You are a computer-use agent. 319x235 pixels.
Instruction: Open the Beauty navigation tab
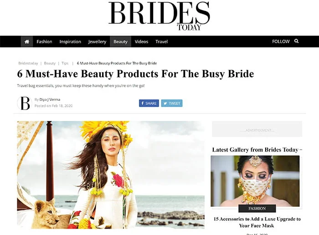pyautogui.click(x=120, y=42)
